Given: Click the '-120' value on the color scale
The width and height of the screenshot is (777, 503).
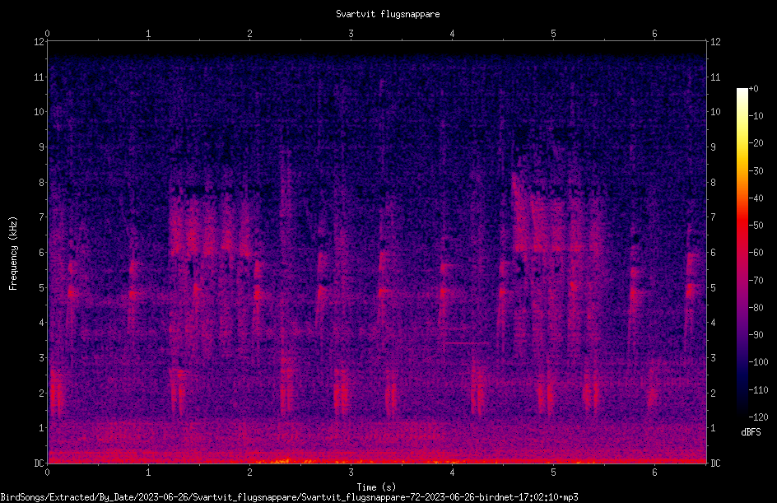Looking at the screenshot, I should [758, 417].
